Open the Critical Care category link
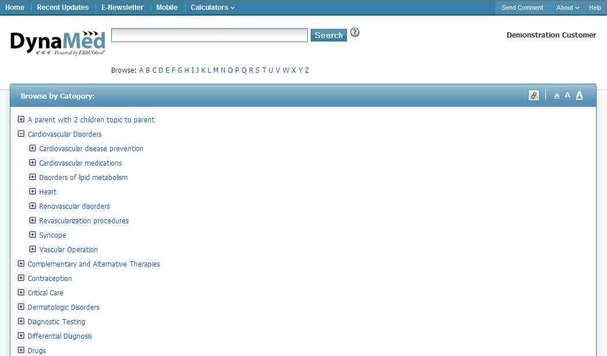Screen dimensions: 607x356 tap(46, 293)
